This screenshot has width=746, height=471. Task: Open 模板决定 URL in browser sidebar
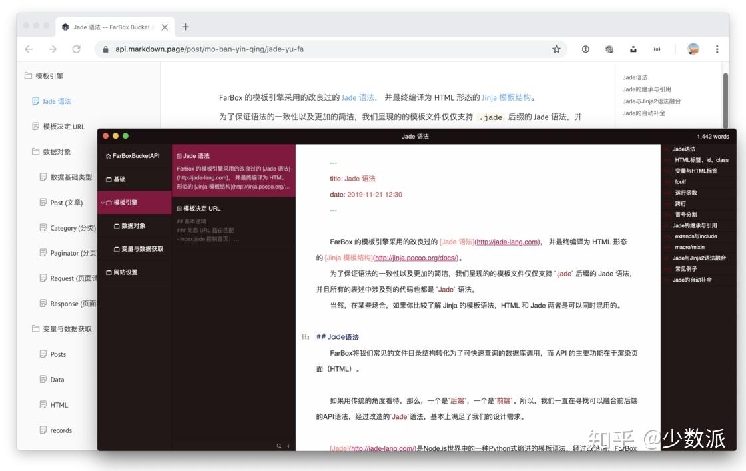(59, 127)
